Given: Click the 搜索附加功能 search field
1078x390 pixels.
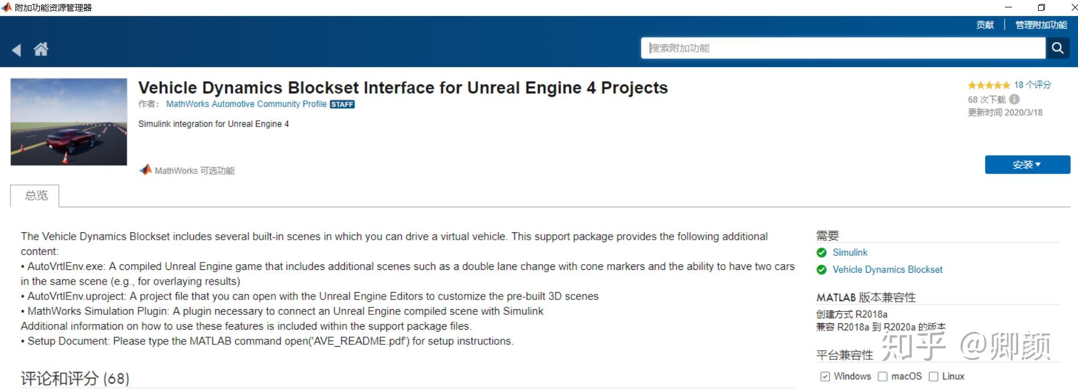Looking at the screenshot, I should [843, 48].
